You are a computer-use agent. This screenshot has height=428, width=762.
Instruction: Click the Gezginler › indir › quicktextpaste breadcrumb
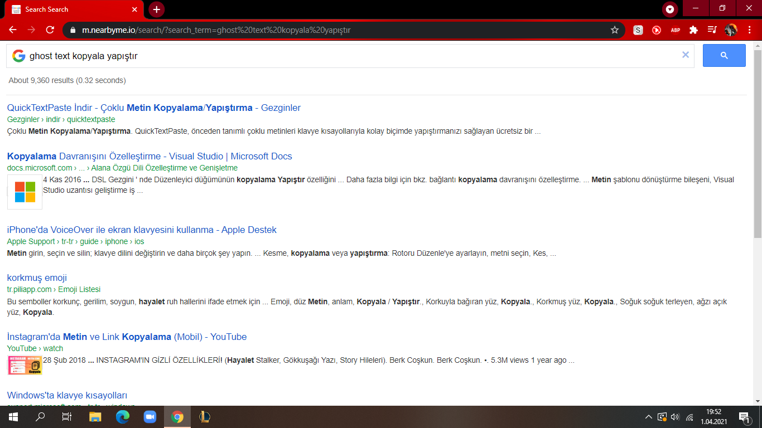tap(61, 119)
